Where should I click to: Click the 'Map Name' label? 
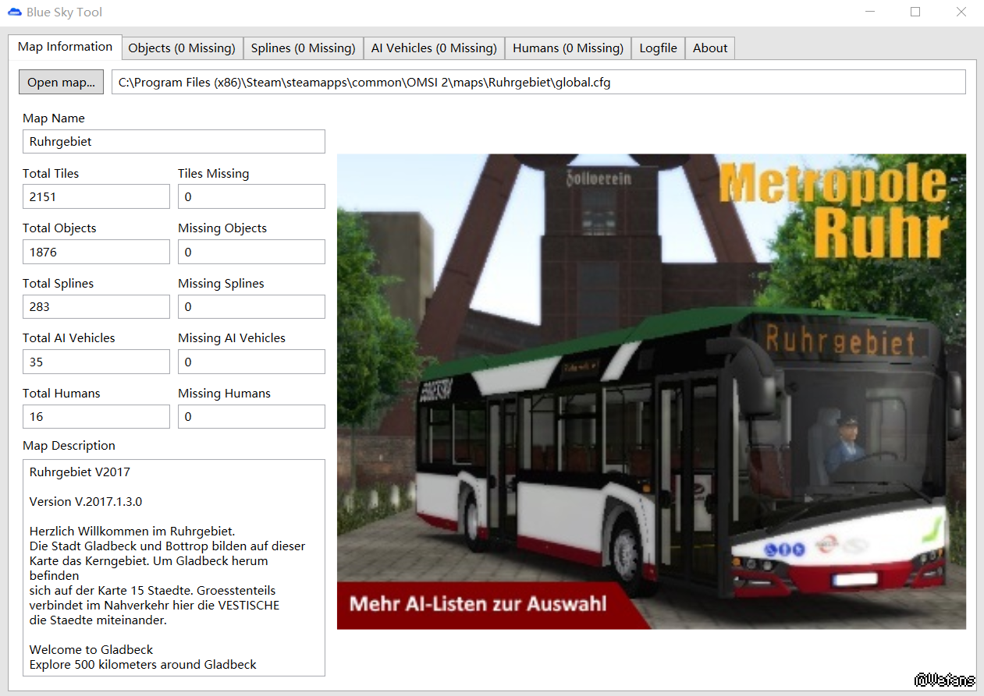54,118
